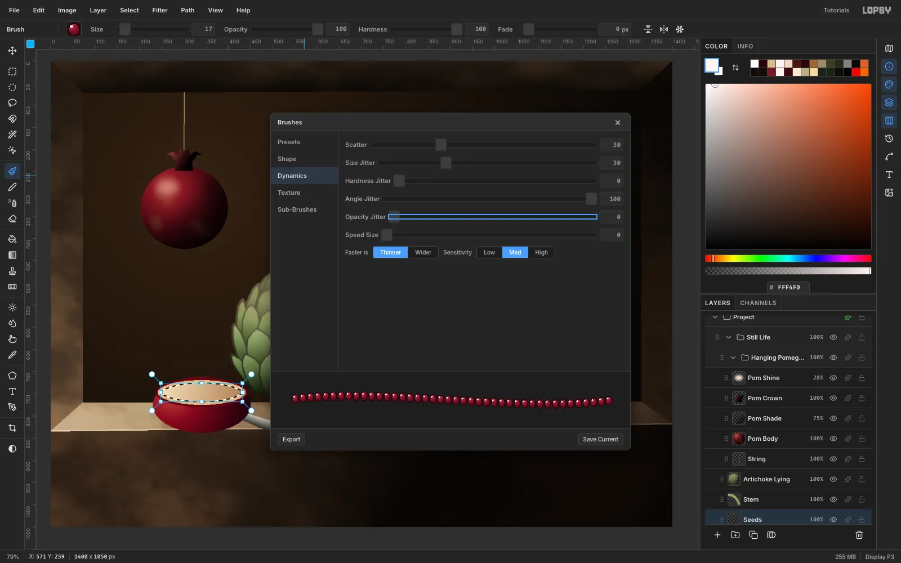This screenshot has width=901, height=563.
Task: Collapse the Project group
Action: [x=715, y=317]
